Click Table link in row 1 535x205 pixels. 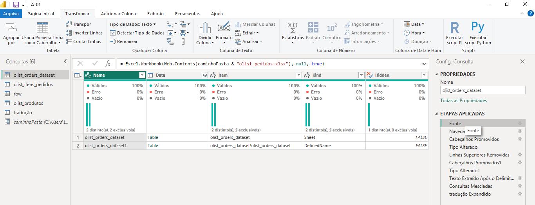coord(153,137)
